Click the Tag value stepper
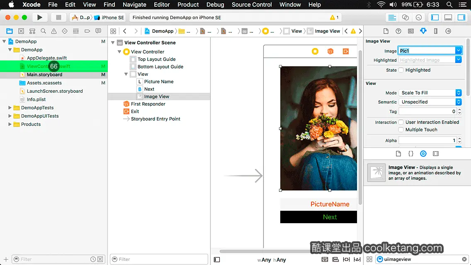 click(459, 111)
